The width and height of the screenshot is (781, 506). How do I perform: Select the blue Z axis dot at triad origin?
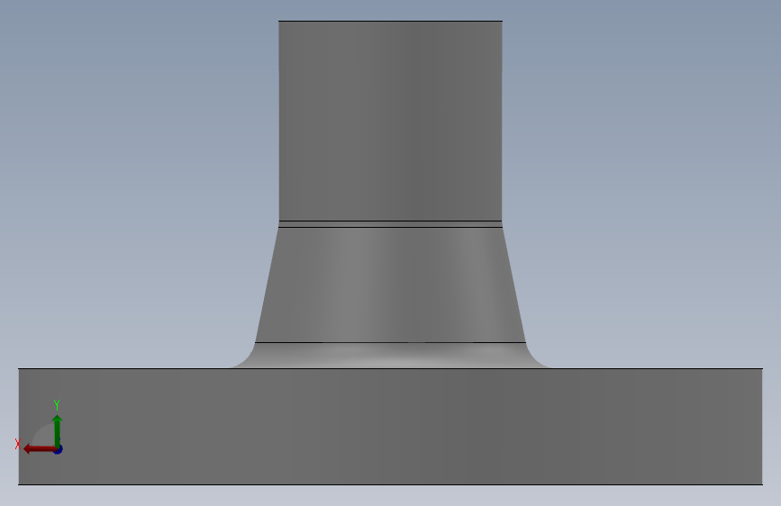tap(59, 449)
